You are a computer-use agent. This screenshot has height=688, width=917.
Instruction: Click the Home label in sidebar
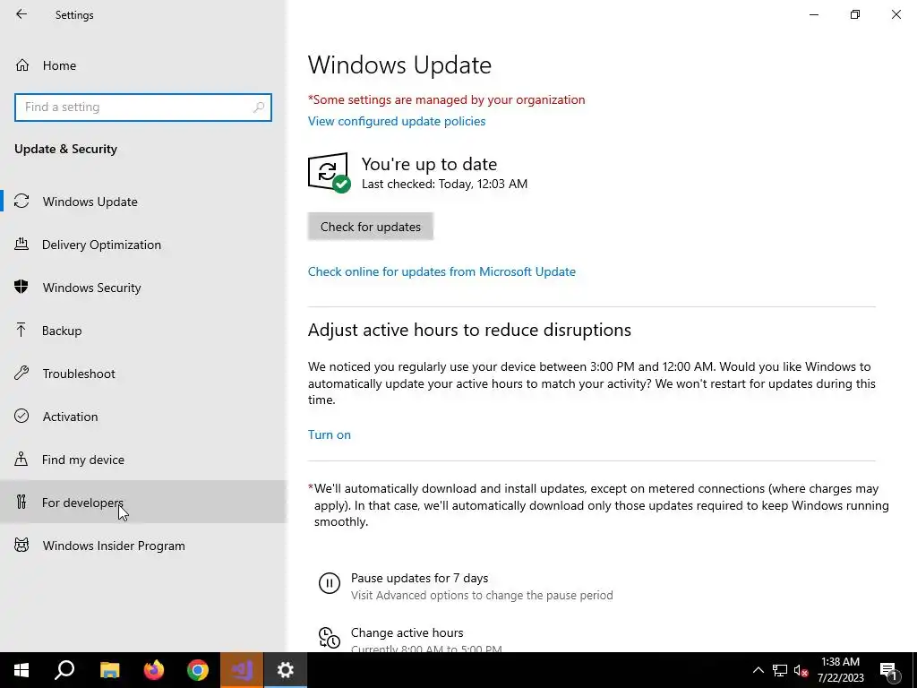point(59,65)
